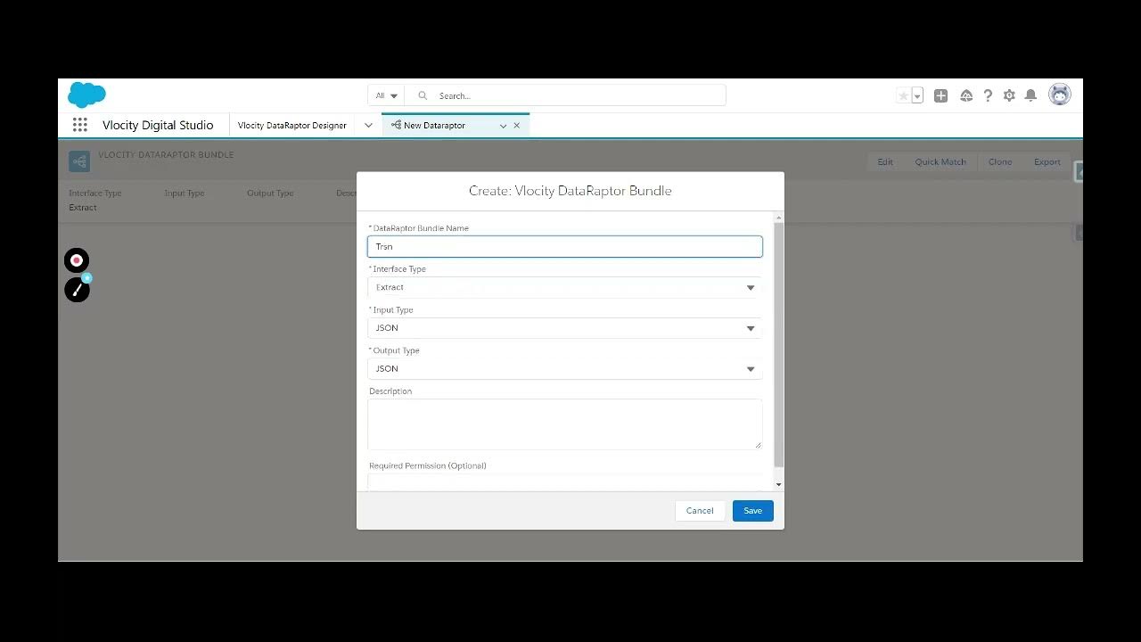
Task: Click the Export button
Action: point(1047,162)
